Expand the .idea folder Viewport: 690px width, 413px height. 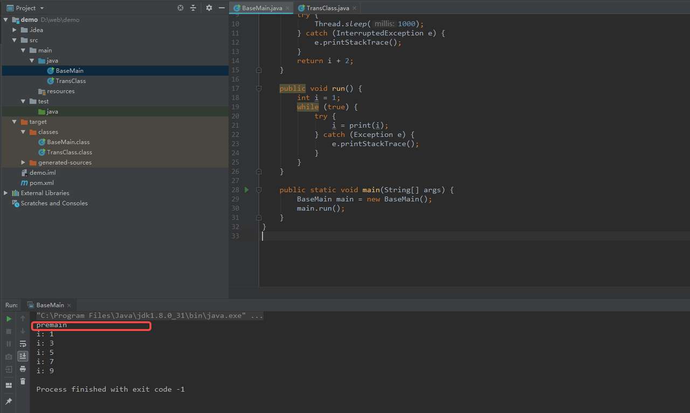(15, 30)
